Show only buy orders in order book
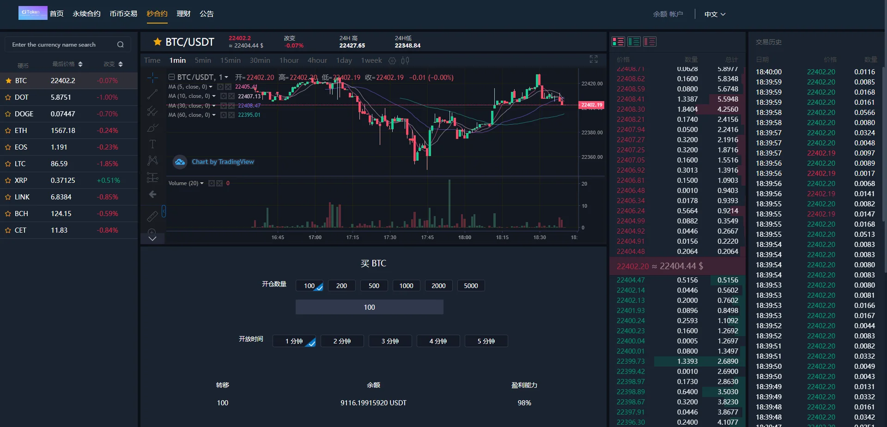The image size is (887, 427). [x=634, y=42]
